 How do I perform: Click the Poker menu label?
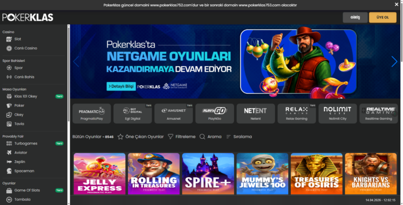(x=19, y=106)
